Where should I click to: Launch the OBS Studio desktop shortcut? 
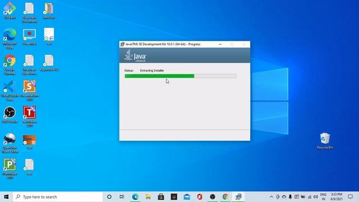[x=10, y=115]
